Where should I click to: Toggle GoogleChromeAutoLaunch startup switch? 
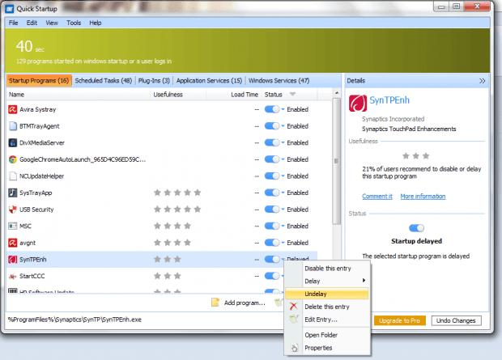coord(272,159)
